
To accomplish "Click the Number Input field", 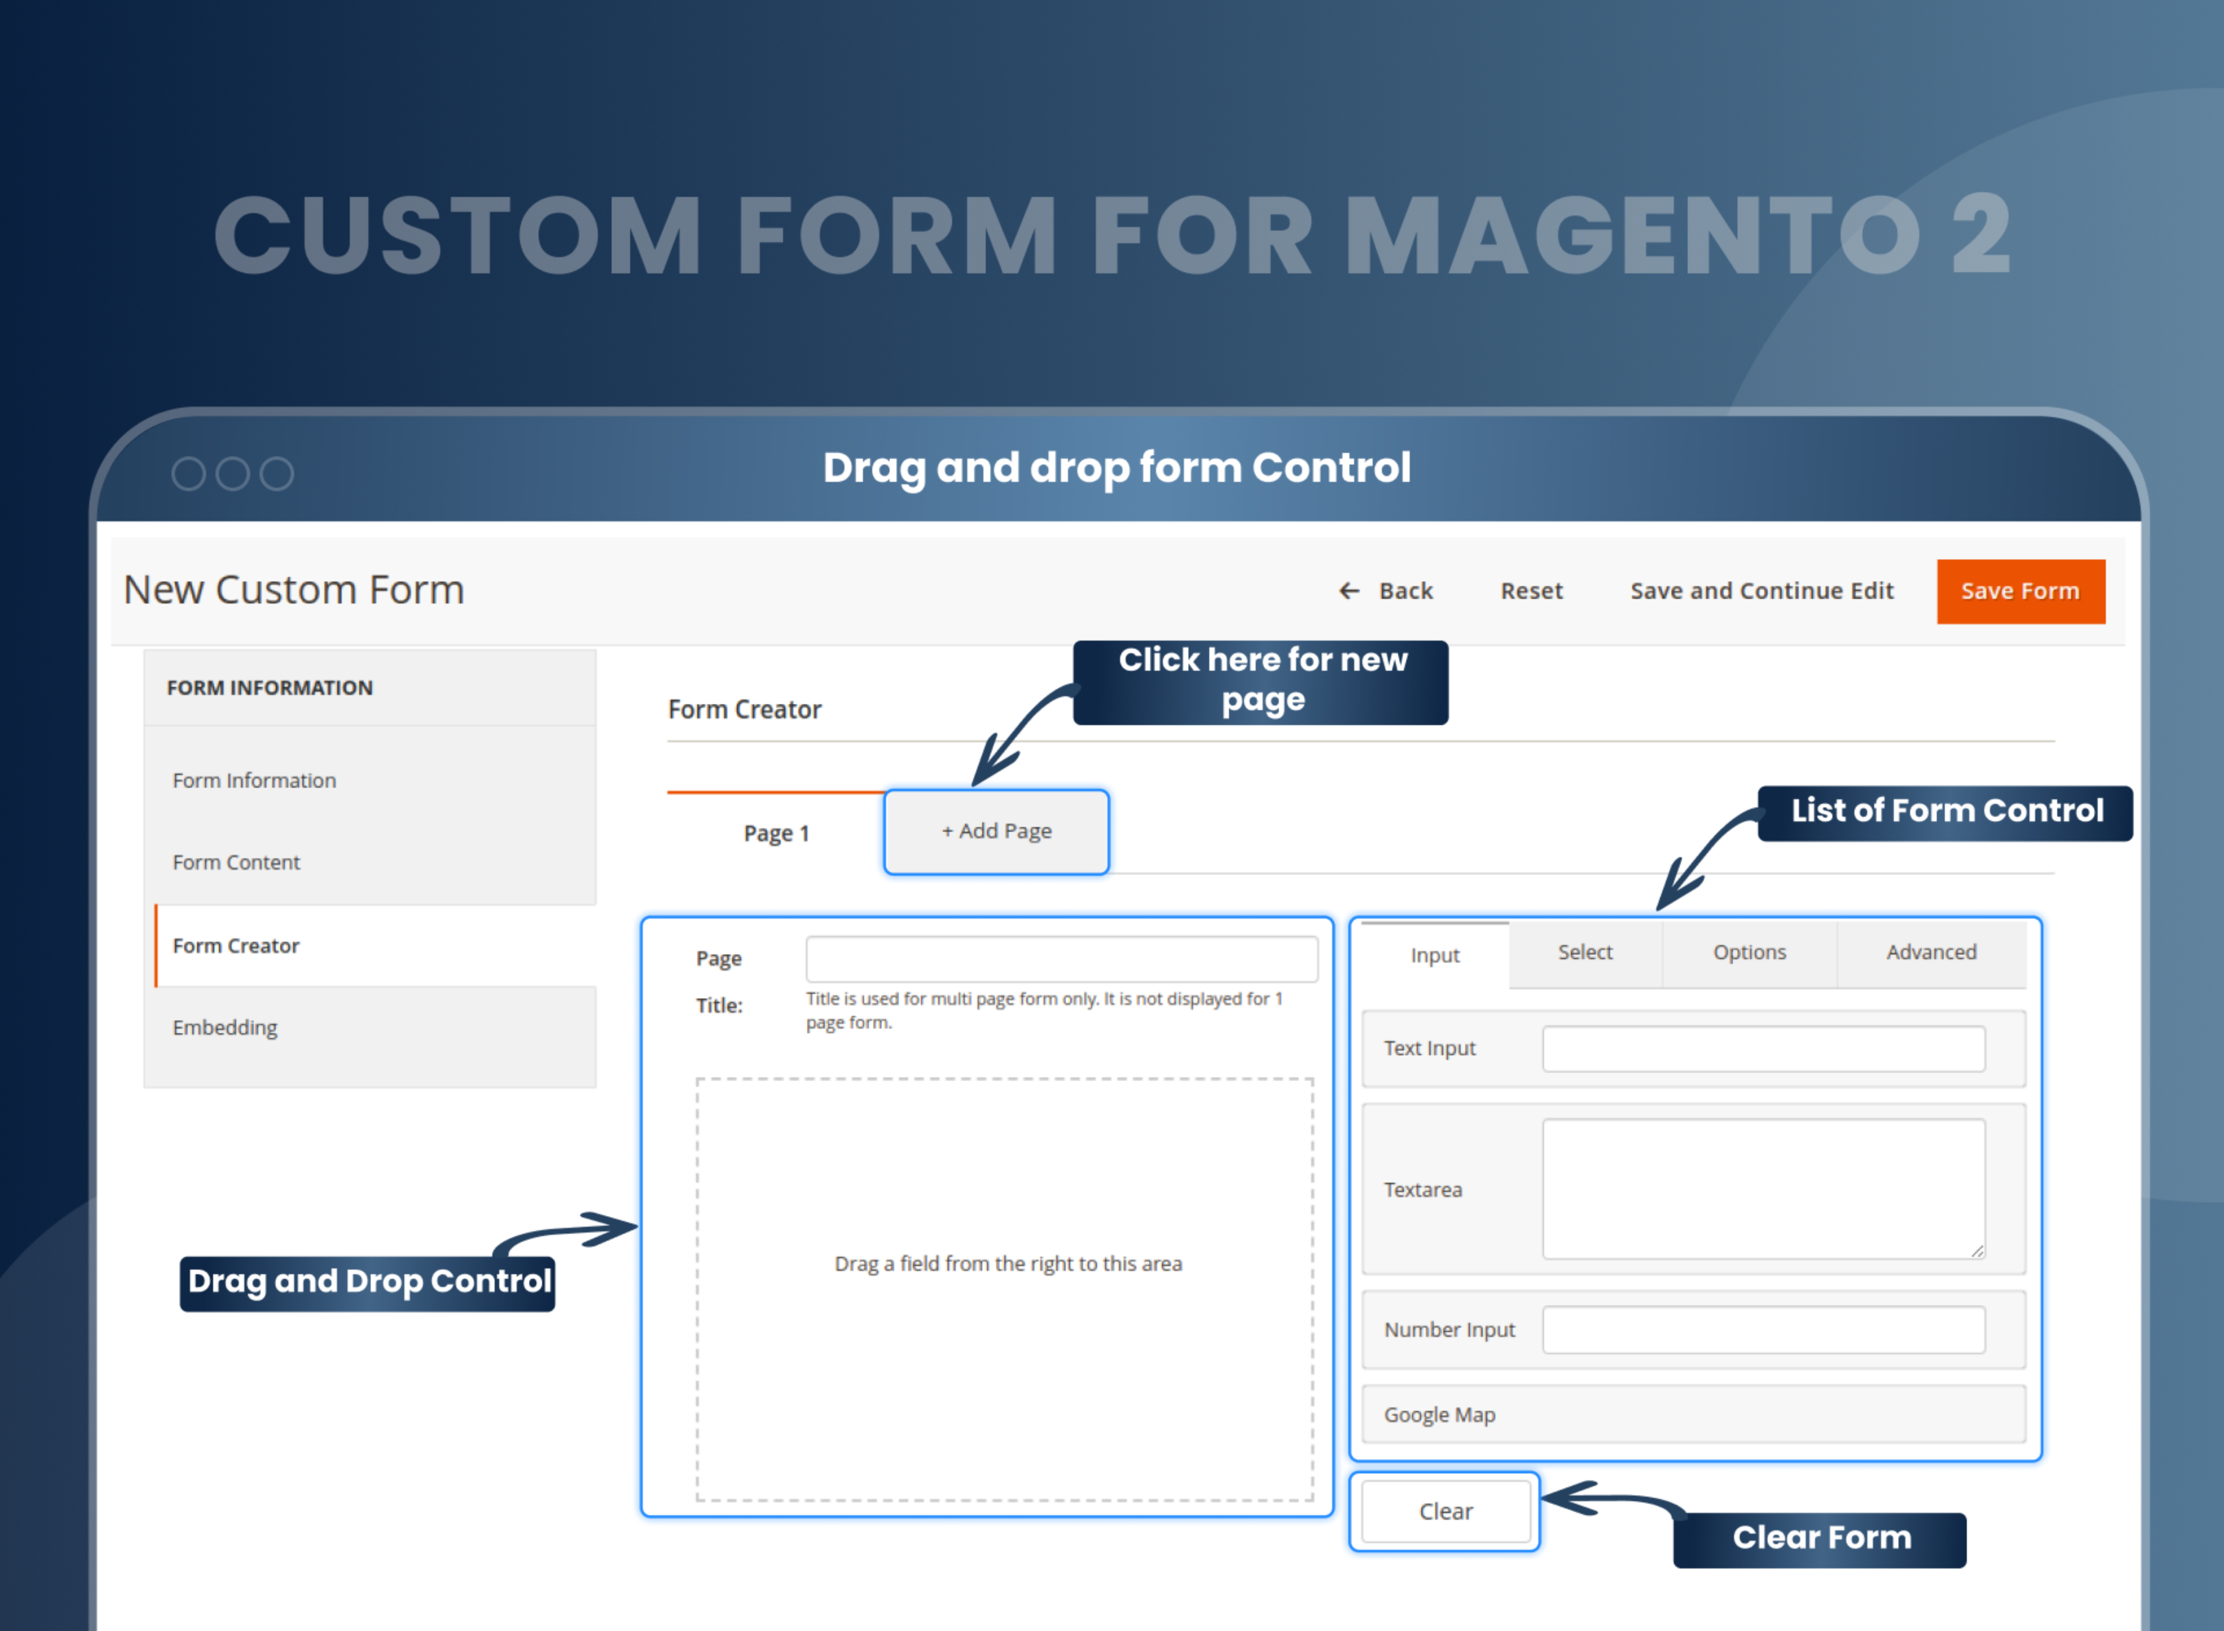I will [x=1763, y=1330].
